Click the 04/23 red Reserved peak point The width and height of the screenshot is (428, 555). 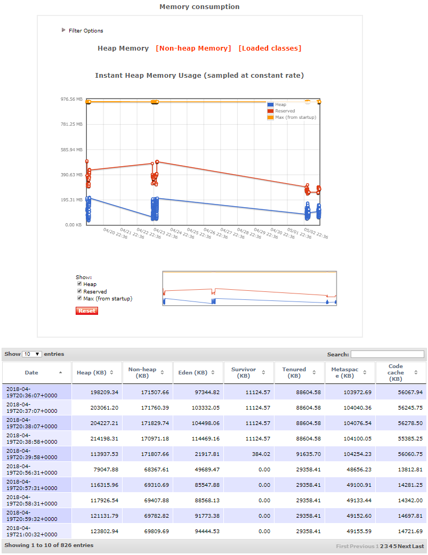pos(157,162)
